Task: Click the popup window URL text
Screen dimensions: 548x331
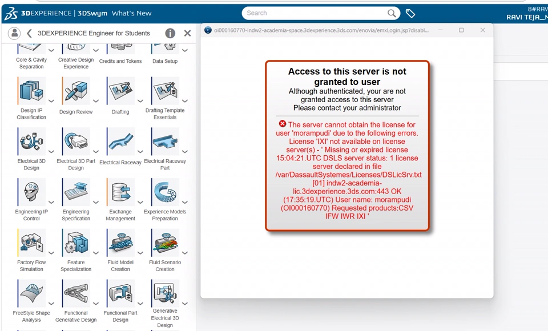Action: pyautogui.click(x=321, y=30)
